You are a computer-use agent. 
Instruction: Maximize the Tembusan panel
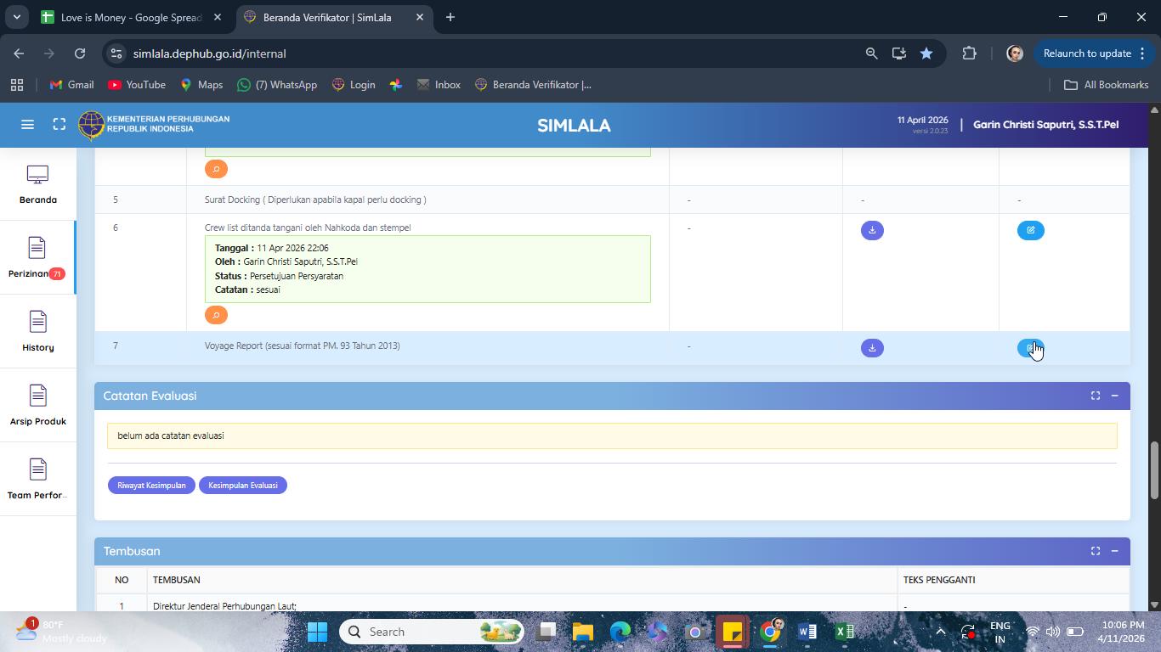(x=1096, y=551)
